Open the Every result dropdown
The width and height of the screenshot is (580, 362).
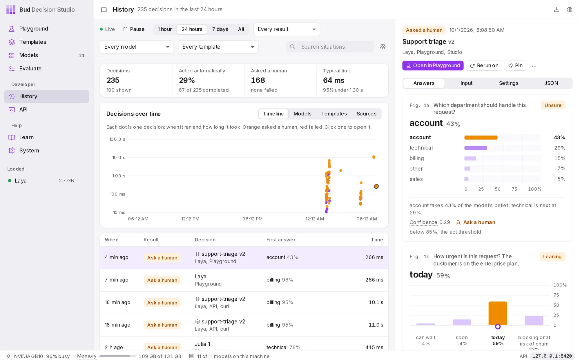(287, 29)
